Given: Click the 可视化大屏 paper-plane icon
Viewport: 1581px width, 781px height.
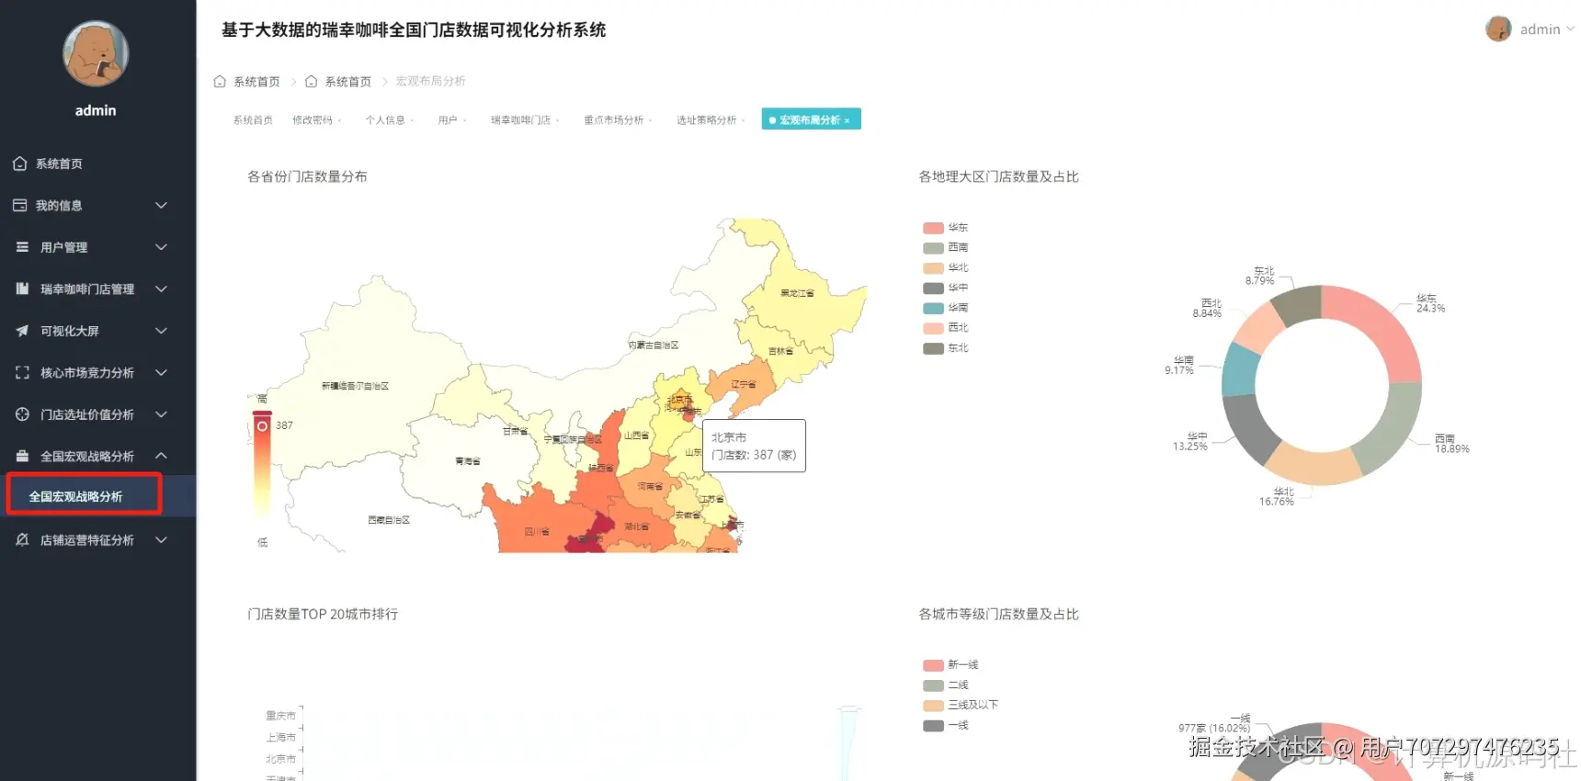Looking at the screenshot, I should (22, 331).
